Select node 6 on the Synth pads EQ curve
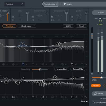Image resolution: width=106 pixels, height=106 pixels. [55, 77]
